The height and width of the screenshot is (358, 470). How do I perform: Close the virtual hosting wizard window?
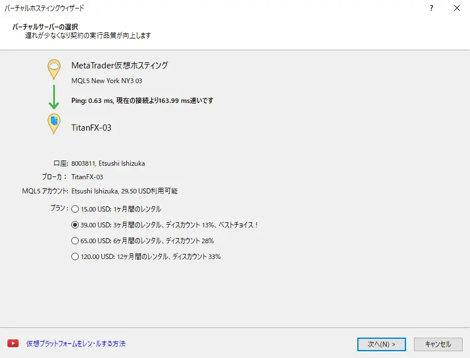click(x=457, y=8)
